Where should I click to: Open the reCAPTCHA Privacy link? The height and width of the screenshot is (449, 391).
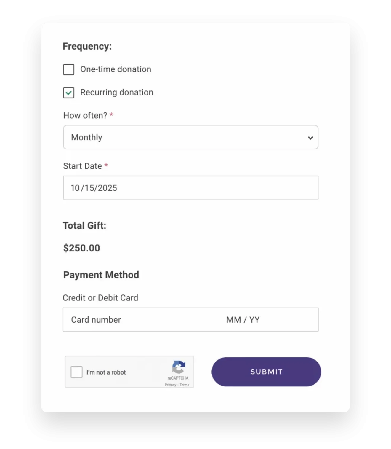(170, 385)
